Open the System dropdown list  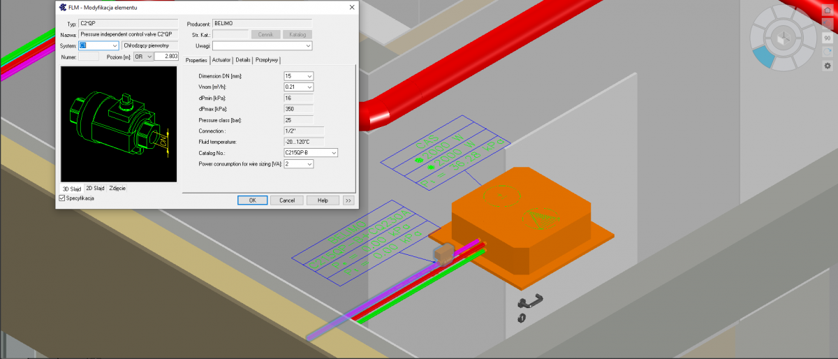[x=115, y=45]
